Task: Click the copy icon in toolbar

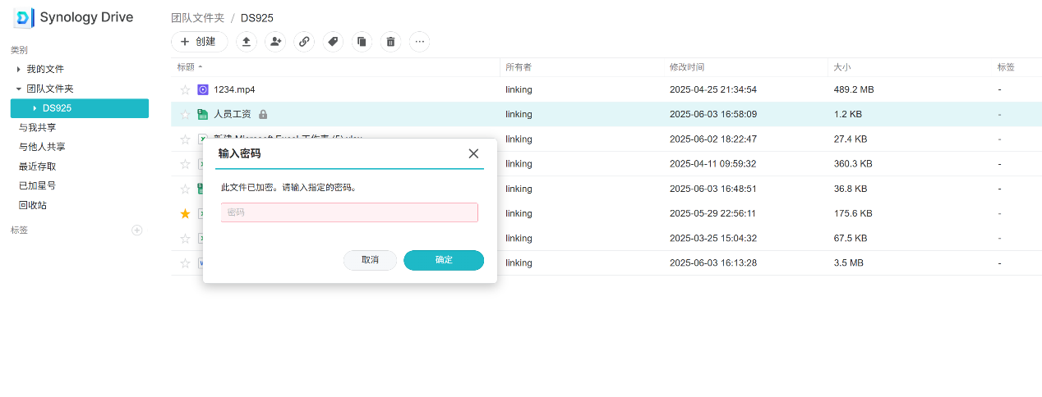Action: point(362,42)
